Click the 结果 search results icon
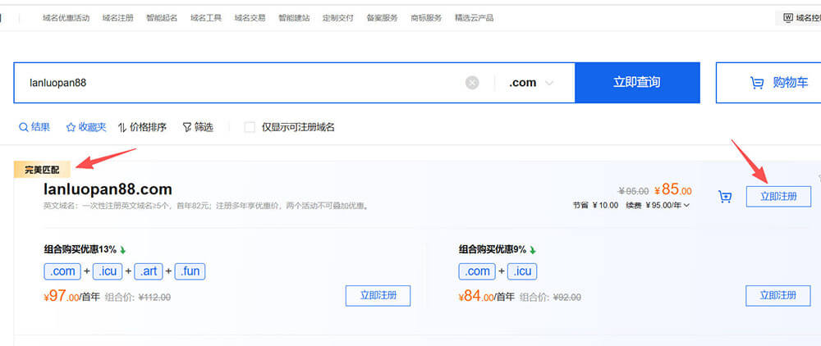821x346 pixels. (x=23, y=127)
